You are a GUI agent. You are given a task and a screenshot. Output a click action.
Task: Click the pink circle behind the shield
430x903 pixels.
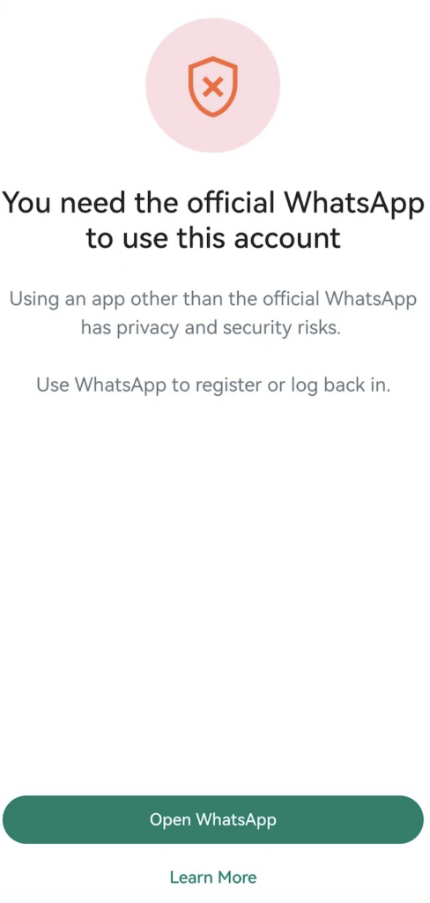click(213, 86)
